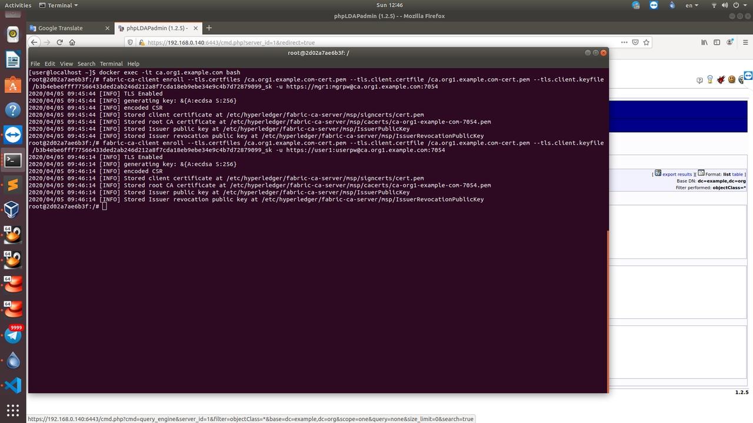The image size is (753, 423).
Task: Open the terminal File menu
Action: (35, 63)
